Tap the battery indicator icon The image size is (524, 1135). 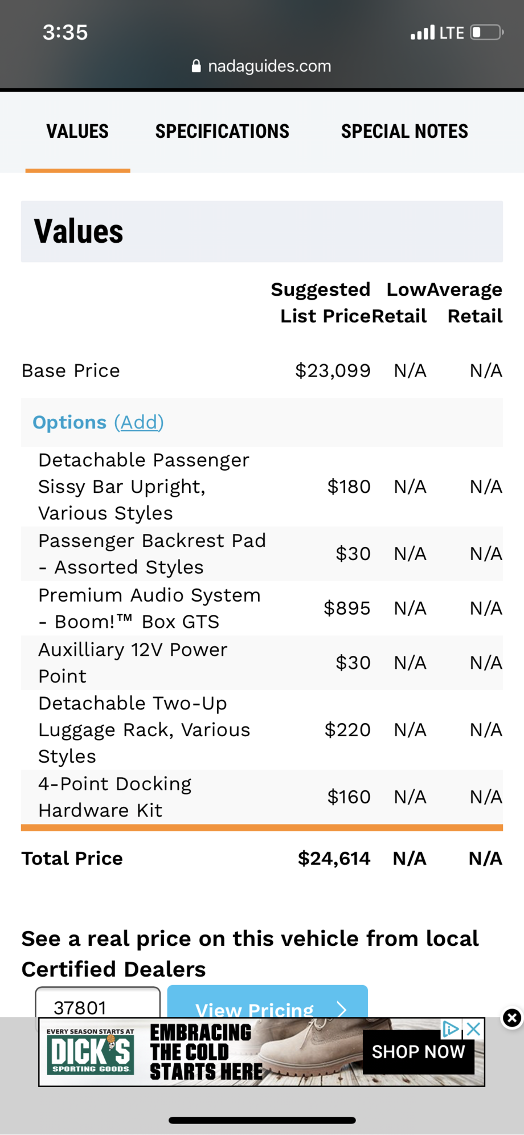pyautogui.click(x=486, y=32)
